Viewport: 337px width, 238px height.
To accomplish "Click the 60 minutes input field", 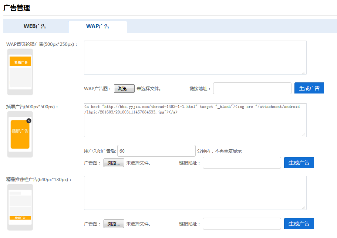I will coord(156,151).
